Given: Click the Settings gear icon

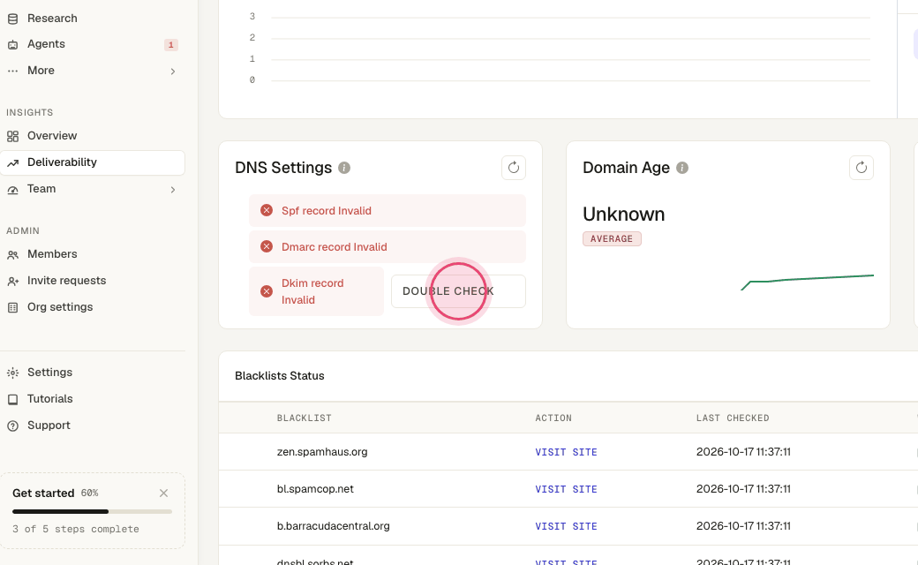Looking at the screenshot, I should click(13, 373).
